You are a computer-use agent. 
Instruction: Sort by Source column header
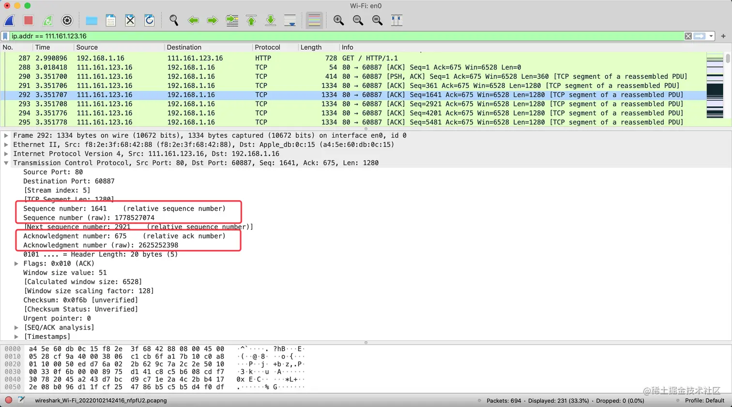coord(119,47)
